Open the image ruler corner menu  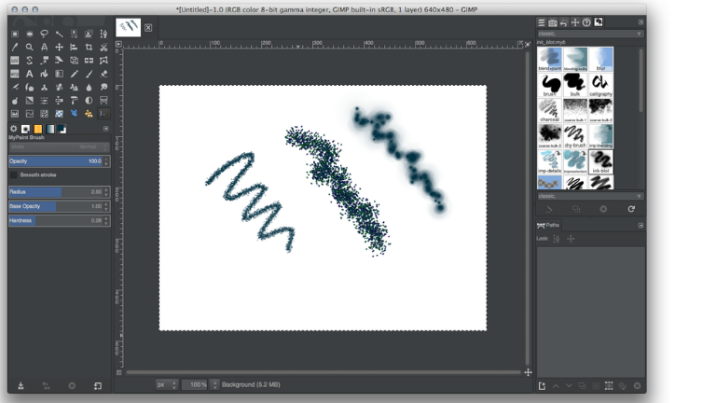[118, 45]
